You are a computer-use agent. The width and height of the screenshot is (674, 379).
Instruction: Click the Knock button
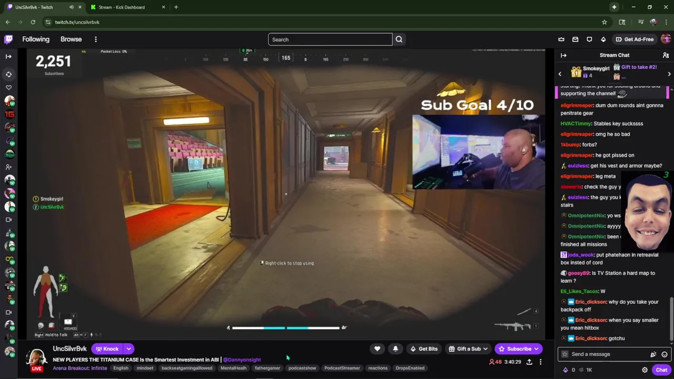(107, 348)
